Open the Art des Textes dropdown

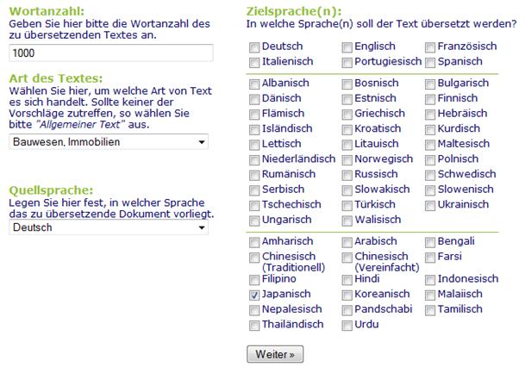click(x=109, y=142)
